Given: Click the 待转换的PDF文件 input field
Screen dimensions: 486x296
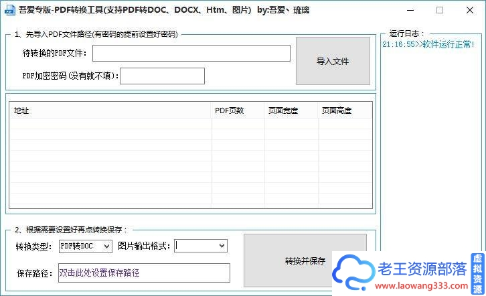Looking at the screenshot, I should click(191, 54).
